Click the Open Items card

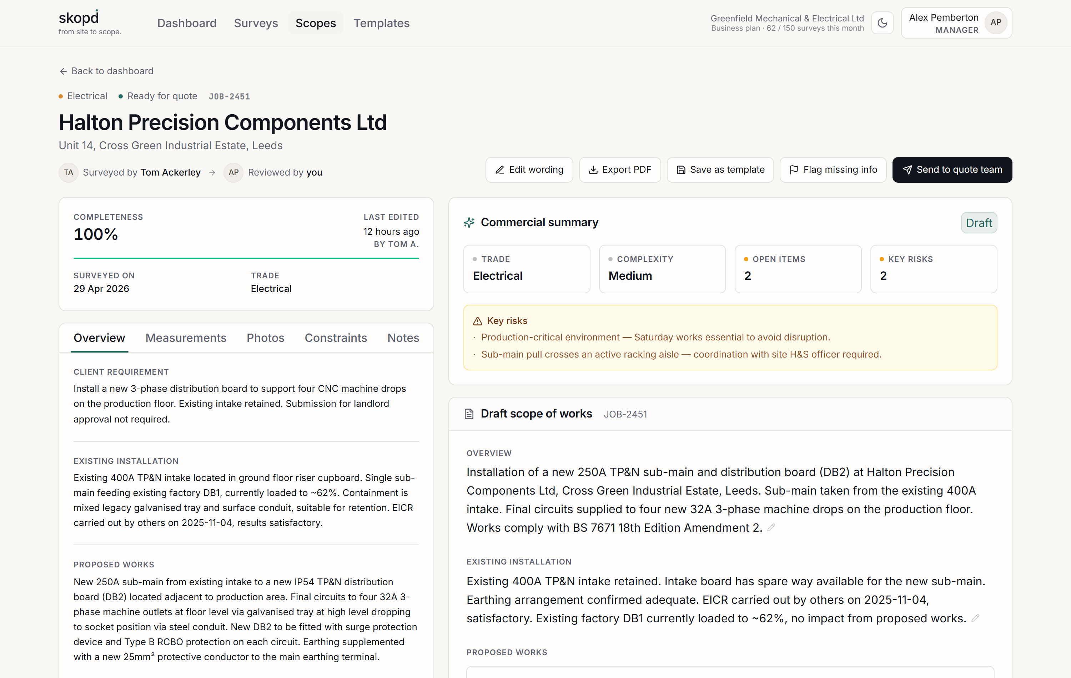pos(798,269)
